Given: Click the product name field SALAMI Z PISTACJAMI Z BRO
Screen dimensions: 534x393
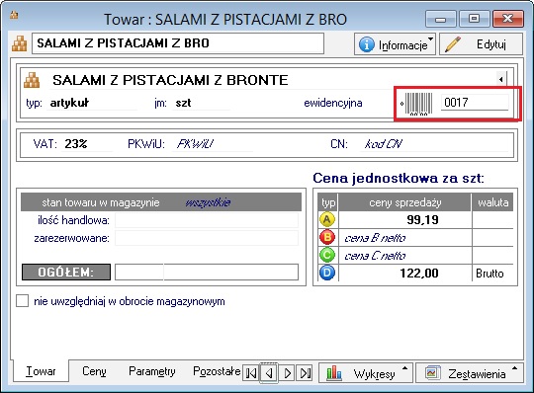Looking at the screenshot, I should tap(178, 43).
